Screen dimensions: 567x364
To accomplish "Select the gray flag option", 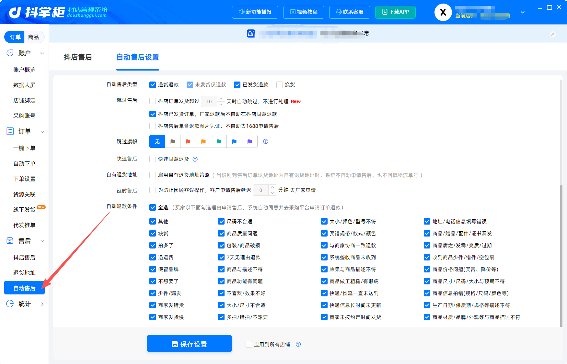I will point(173,141).
